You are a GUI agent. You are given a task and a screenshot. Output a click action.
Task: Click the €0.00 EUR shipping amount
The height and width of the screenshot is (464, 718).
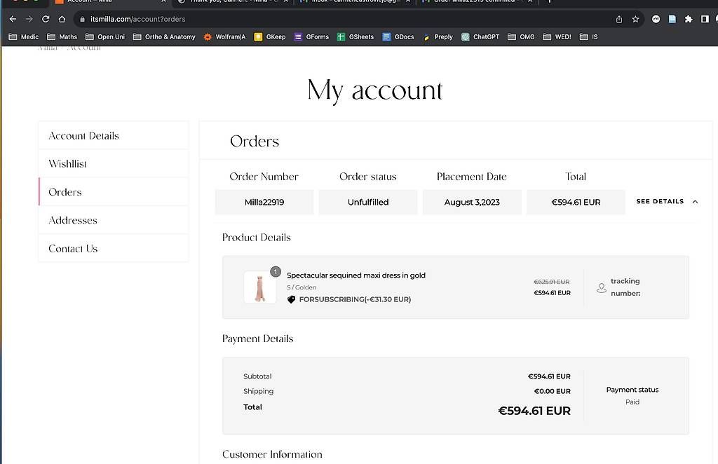coord(553,391)
